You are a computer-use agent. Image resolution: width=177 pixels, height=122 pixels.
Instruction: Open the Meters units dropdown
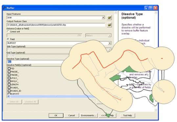tap(109, 35)
